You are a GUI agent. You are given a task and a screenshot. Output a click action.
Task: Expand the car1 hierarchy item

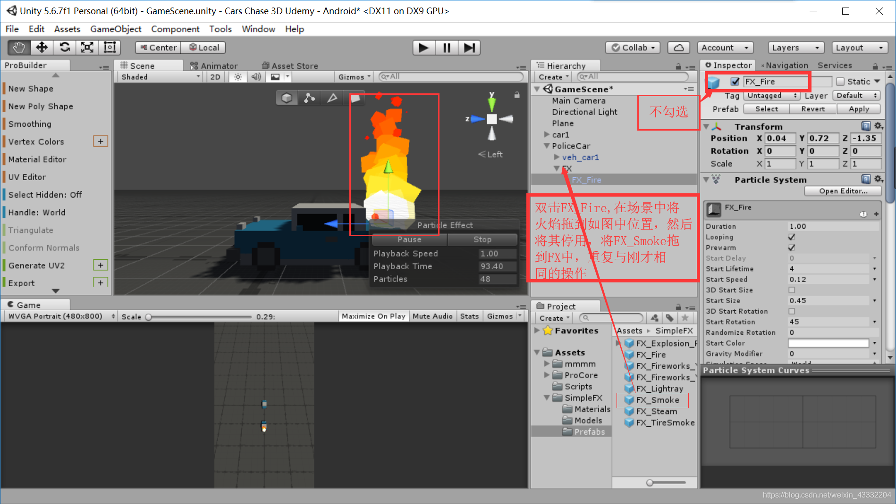[x=547, y=135]
